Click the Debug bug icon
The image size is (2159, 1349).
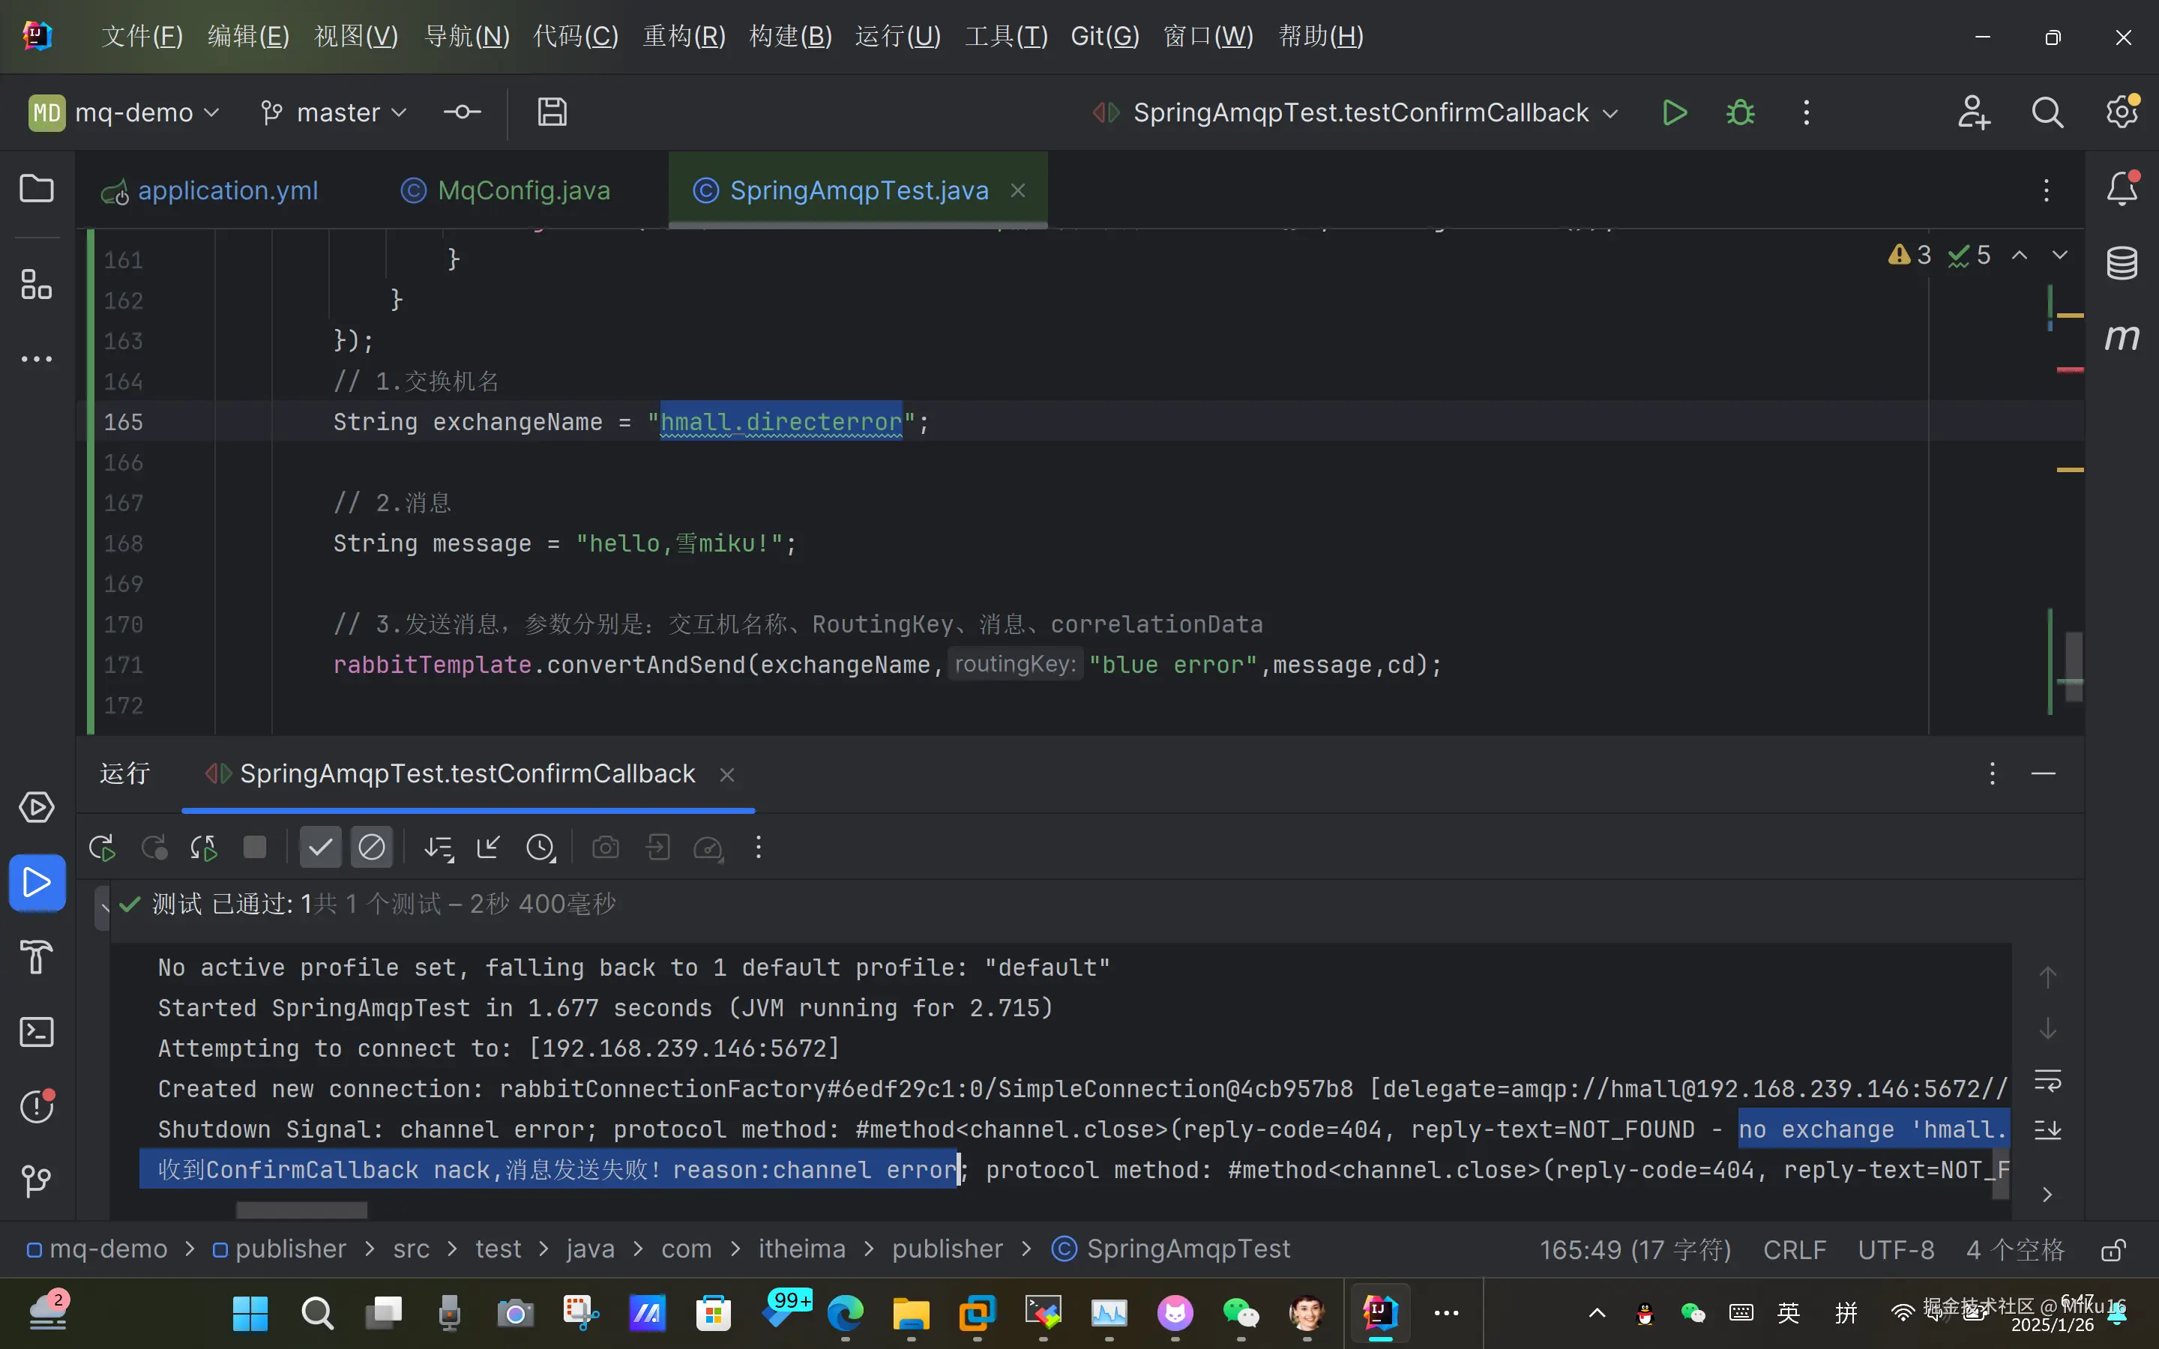click(1740, 112)
